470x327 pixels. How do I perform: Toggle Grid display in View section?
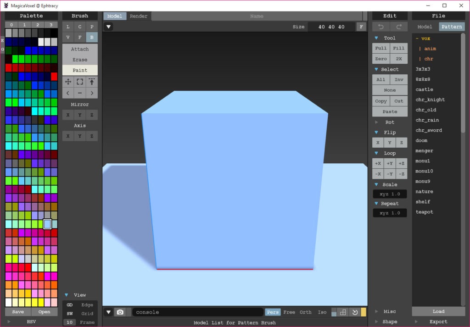click(87, 314)
